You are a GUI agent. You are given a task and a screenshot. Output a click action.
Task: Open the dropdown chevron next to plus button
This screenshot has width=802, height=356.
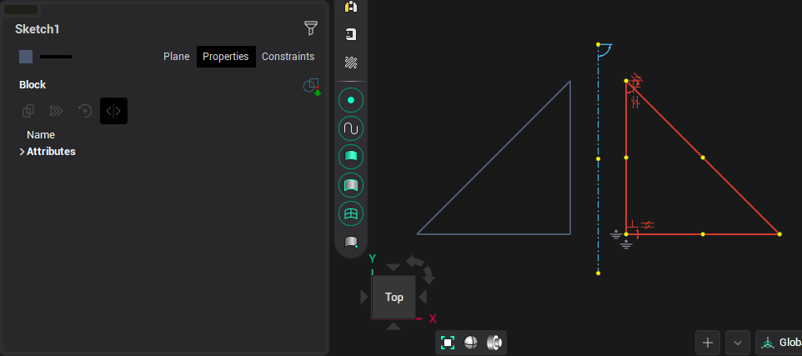point(738,343)
